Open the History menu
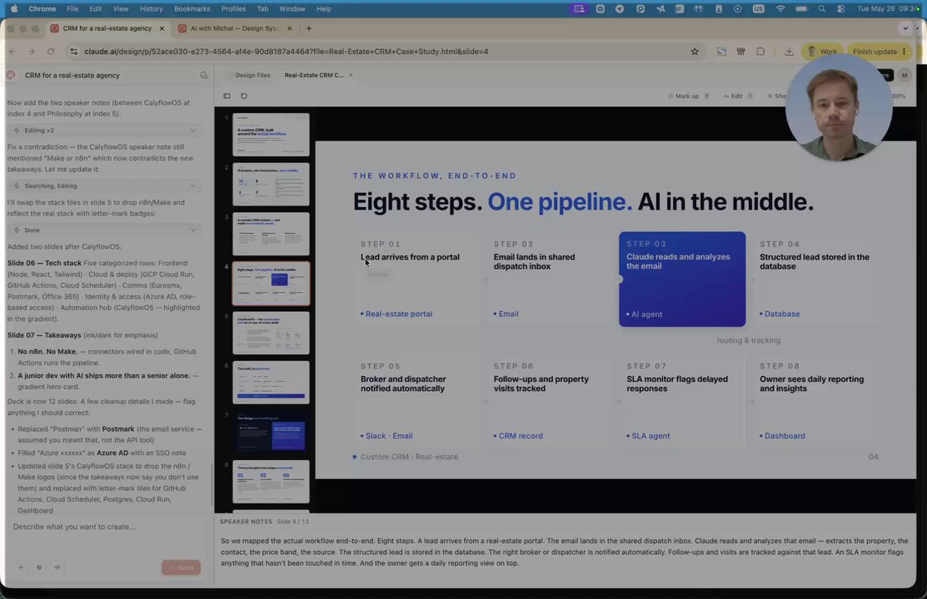Image resolution: width=927 pixels, height=599 pixels. tap(152, 9)
